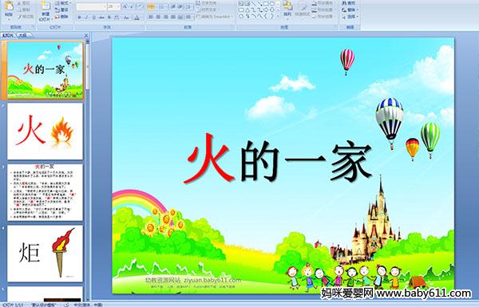Select the slide thumbnail showing 炬 and a torch
The width and height of the screenshot is (479, 307).
tap(45, 254)
